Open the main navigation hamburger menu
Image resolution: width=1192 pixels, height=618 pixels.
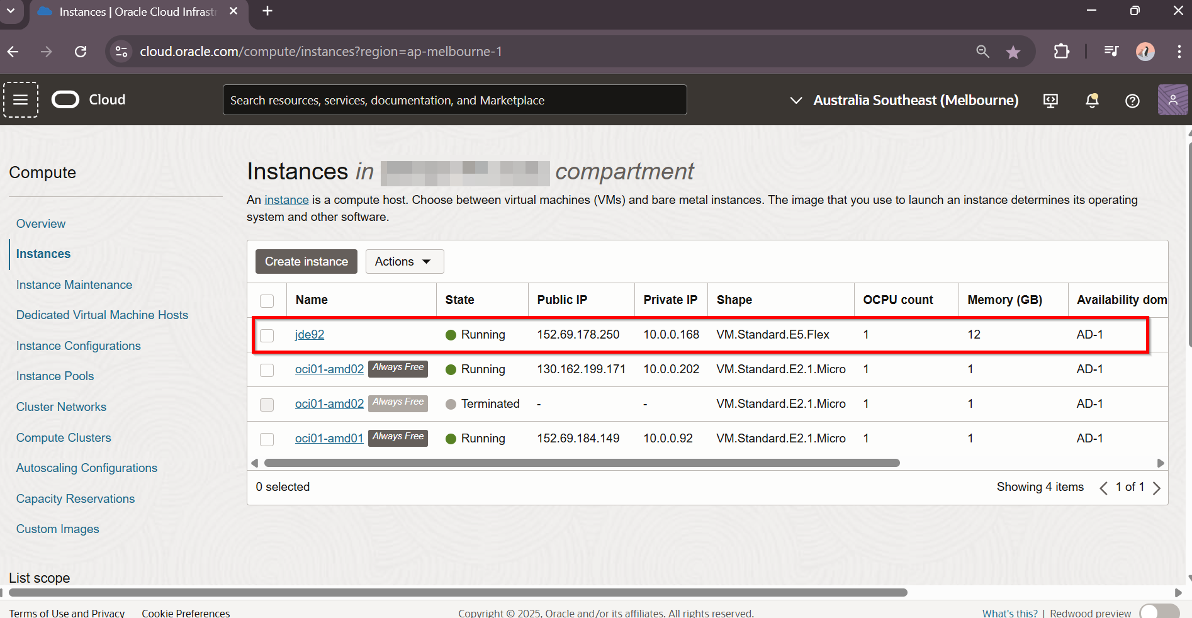tap(20, 99)
